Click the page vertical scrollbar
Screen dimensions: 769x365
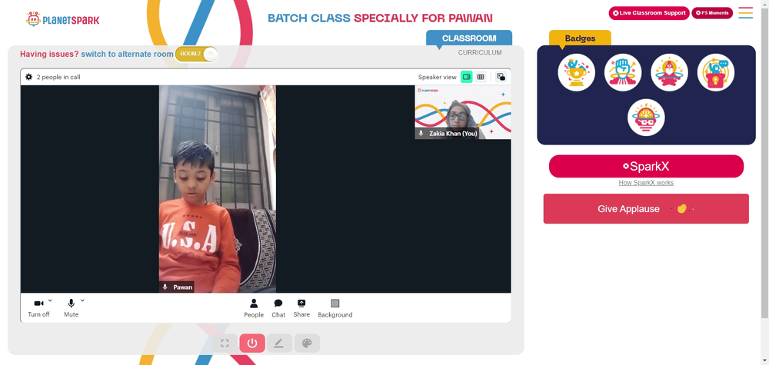pyautogui.click(x=764, y=161)
